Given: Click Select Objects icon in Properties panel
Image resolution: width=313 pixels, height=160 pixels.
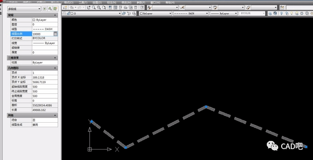Looking at the screenshot, I should tap(50, 8).
